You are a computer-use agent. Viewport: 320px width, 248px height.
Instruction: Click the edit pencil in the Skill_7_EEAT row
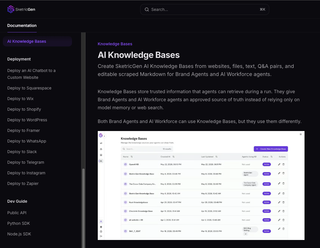pos(279,229)
